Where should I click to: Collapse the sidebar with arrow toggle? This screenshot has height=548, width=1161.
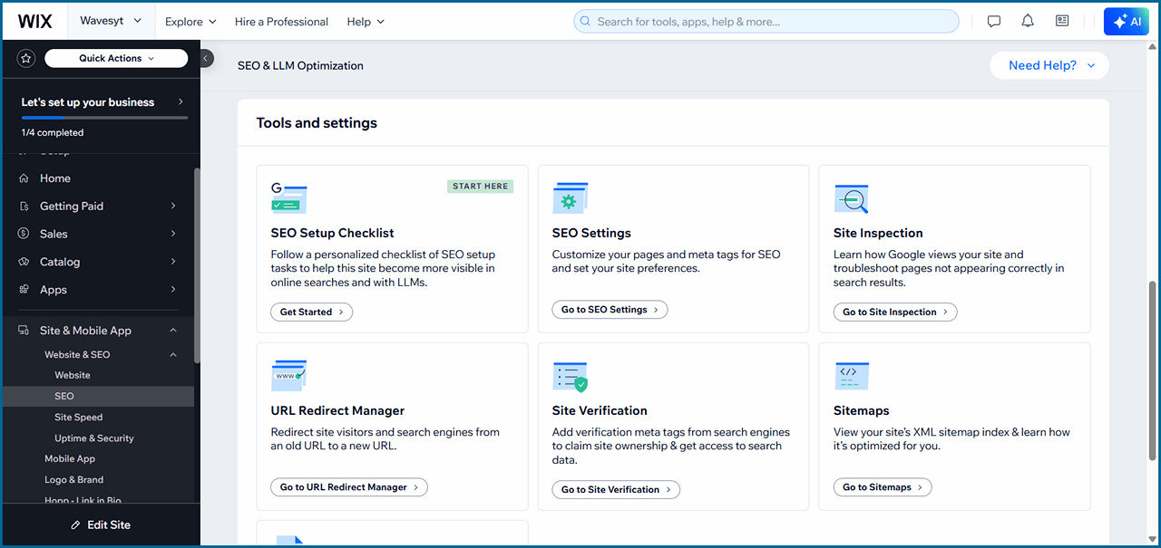[206, 58]
